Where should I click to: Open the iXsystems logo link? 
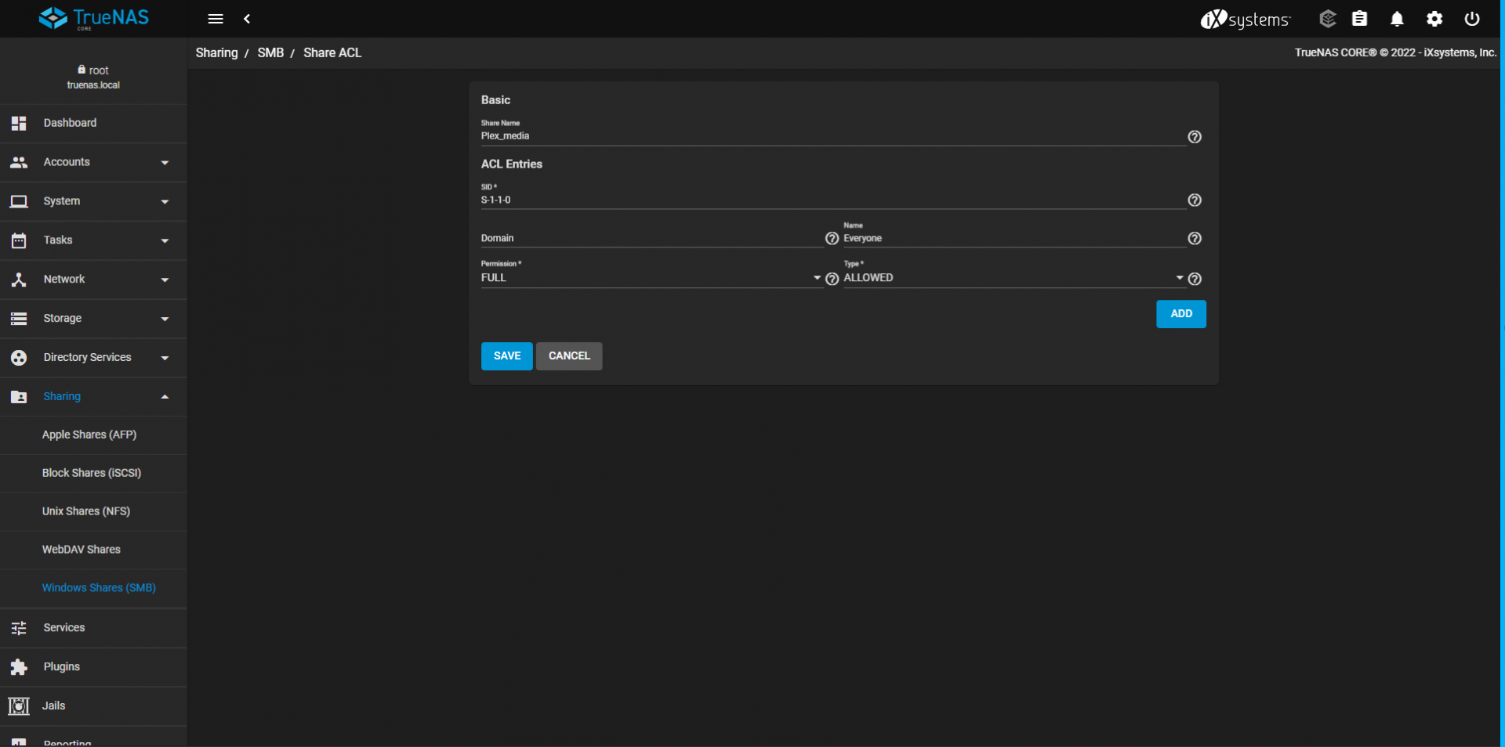click(1246, 19)
